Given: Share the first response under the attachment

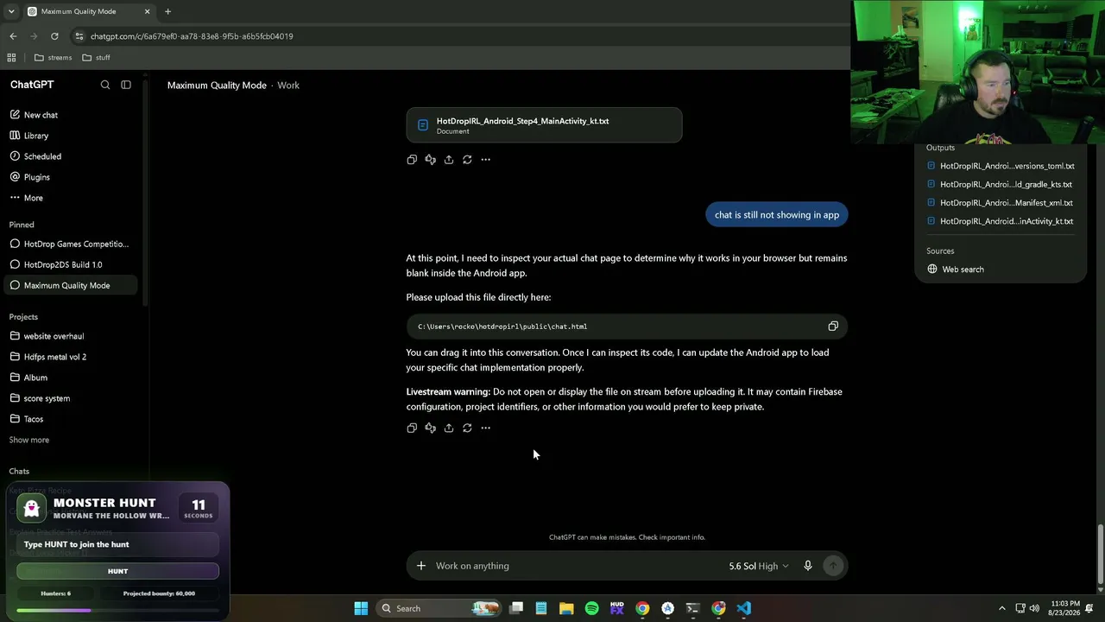Looking at the screenshot, I should click(x=449, y=160).
